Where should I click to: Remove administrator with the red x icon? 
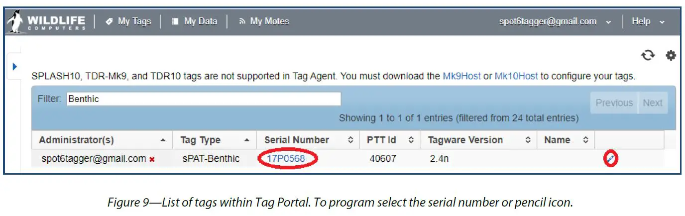(152, 159)
